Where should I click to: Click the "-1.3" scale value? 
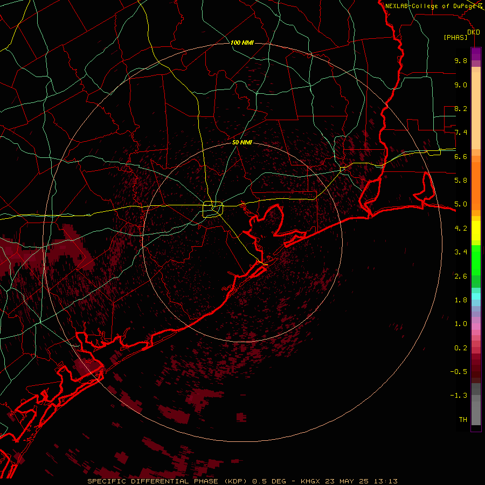point(459,396)
